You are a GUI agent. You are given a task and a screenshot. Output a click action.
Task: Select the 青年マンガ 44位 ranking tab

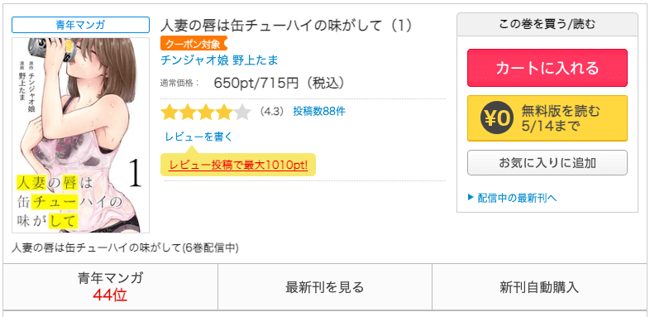click(x=110, y=286)
